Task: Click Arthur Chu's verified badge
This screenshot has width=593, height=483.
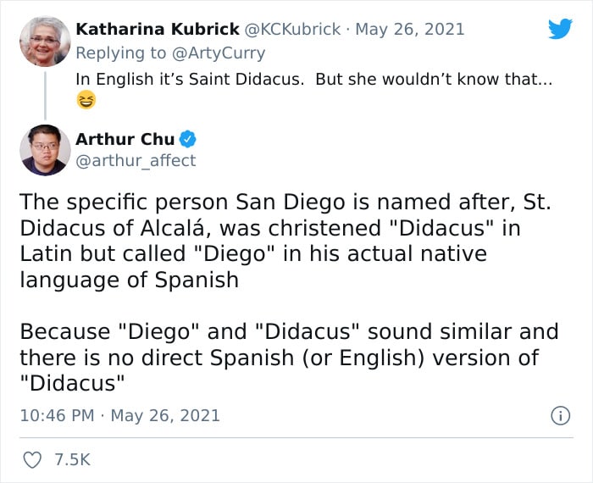Action: pyautogui.click(x=187, y=139)
